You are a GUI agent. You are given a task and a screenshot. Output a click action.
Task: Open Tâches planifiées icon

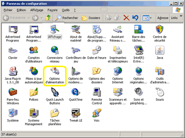[x=55, y=113]
